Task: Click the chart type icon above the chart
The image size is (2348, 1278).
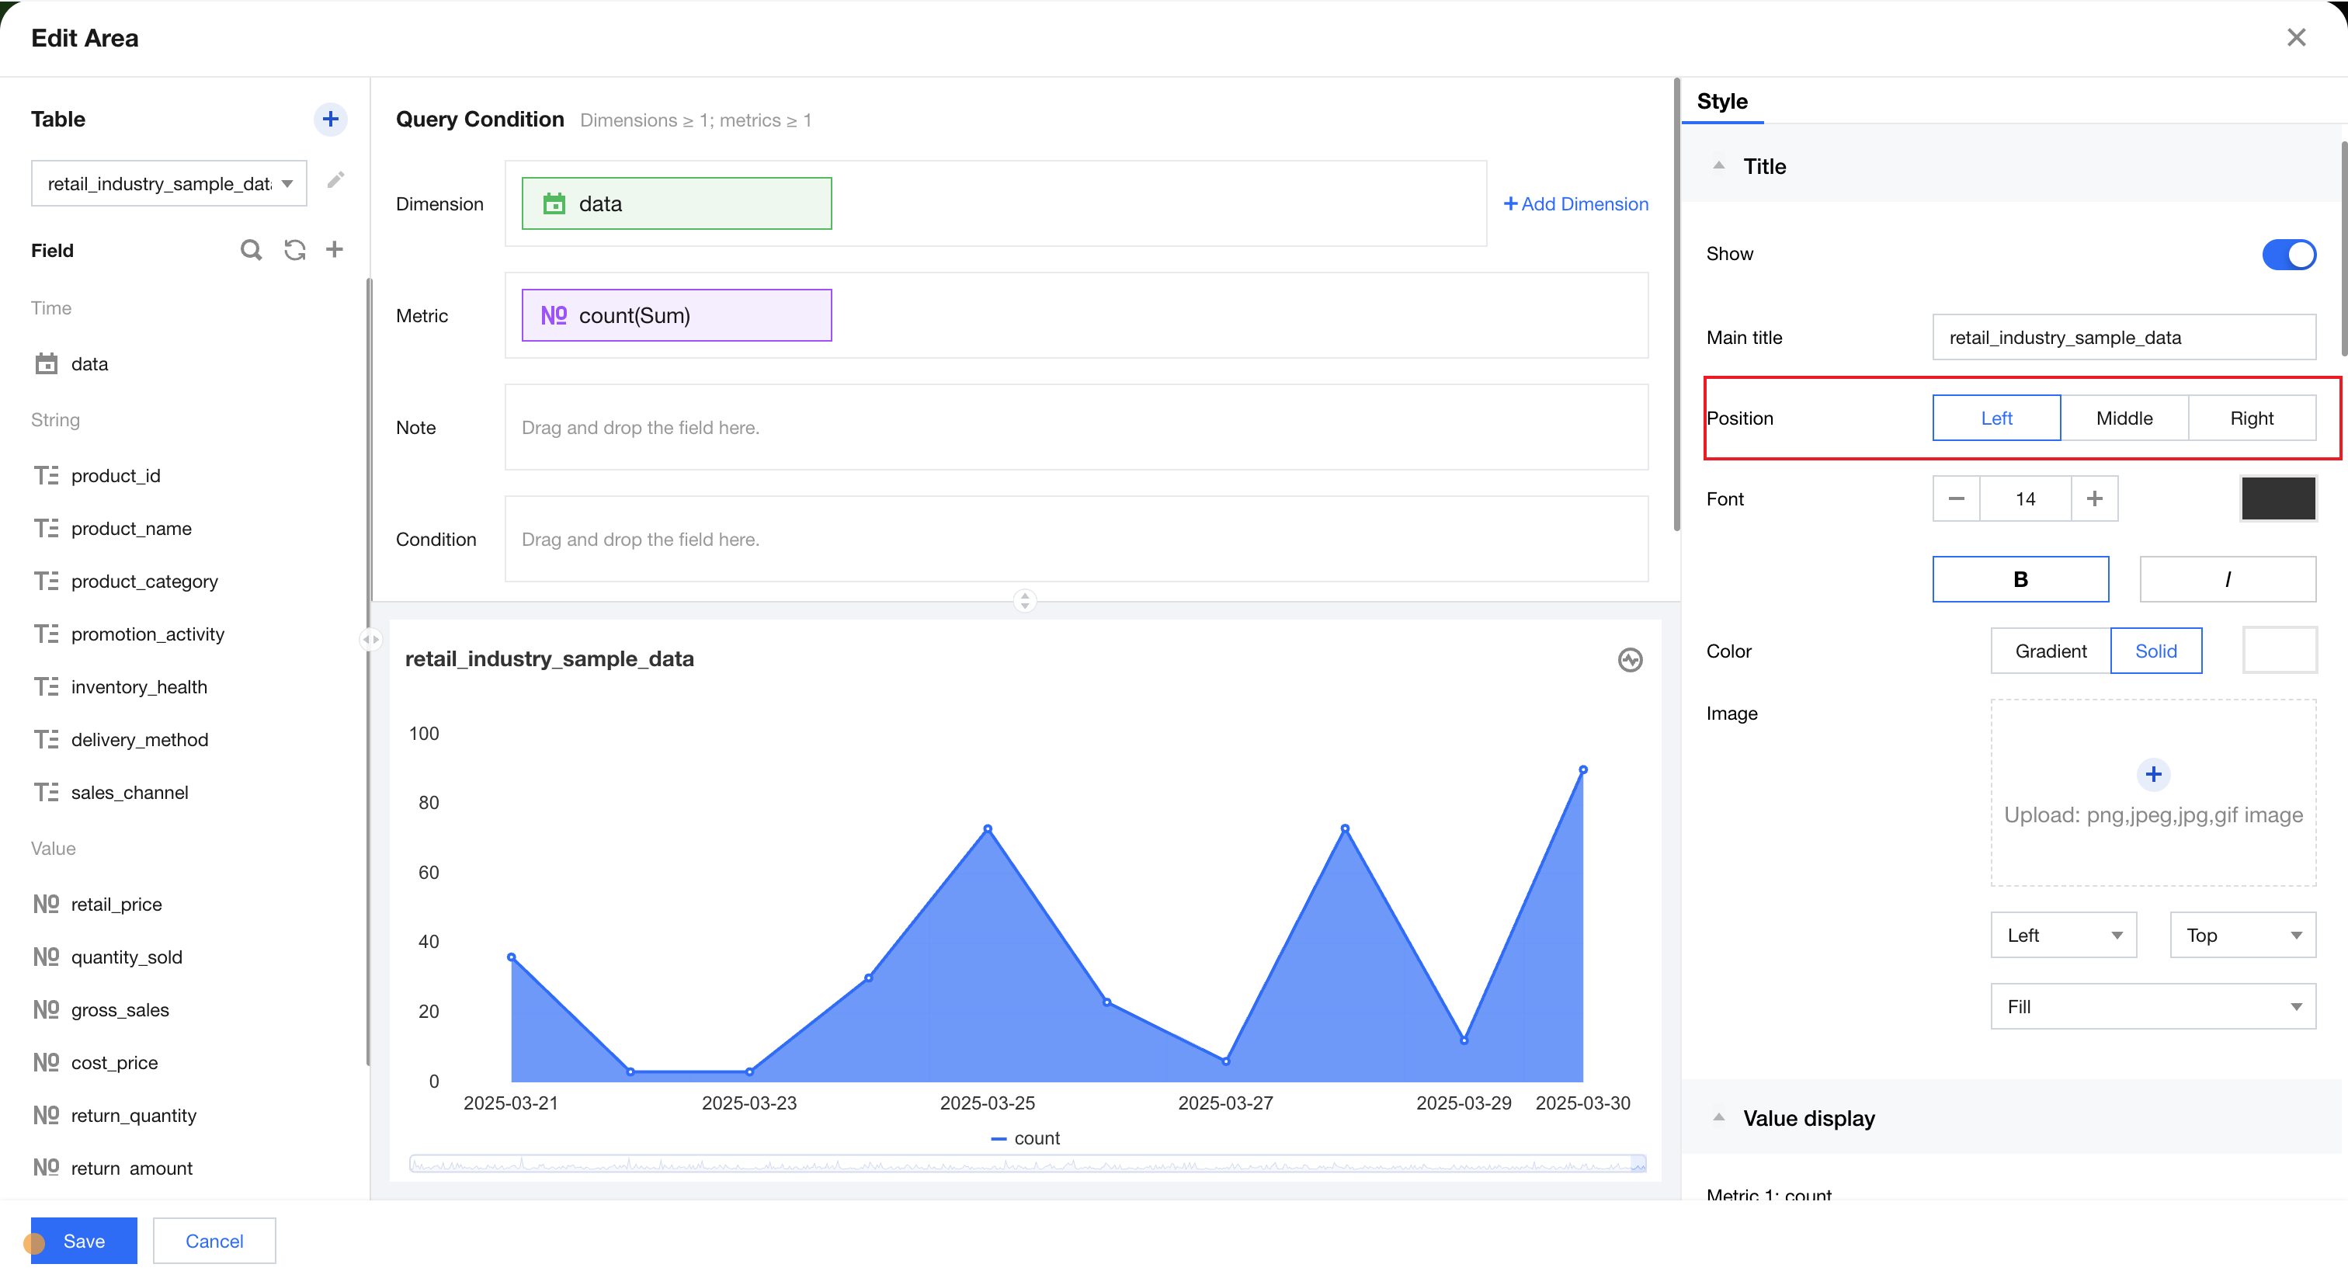Action: point(1630,660)
